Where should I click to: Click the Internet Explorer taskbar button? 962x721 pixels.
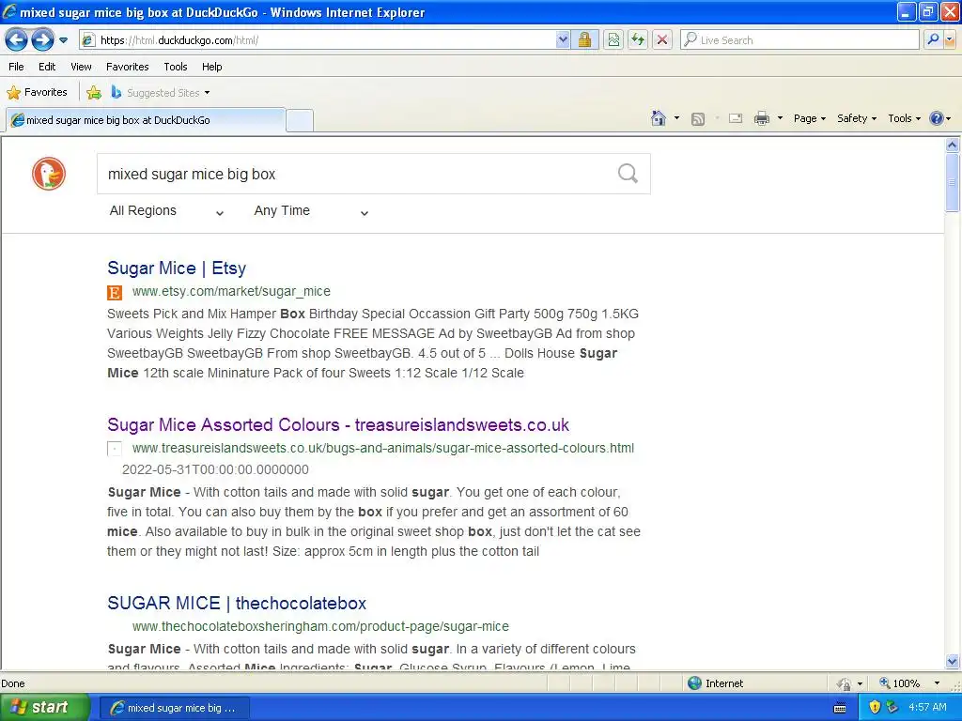[174, 708]
